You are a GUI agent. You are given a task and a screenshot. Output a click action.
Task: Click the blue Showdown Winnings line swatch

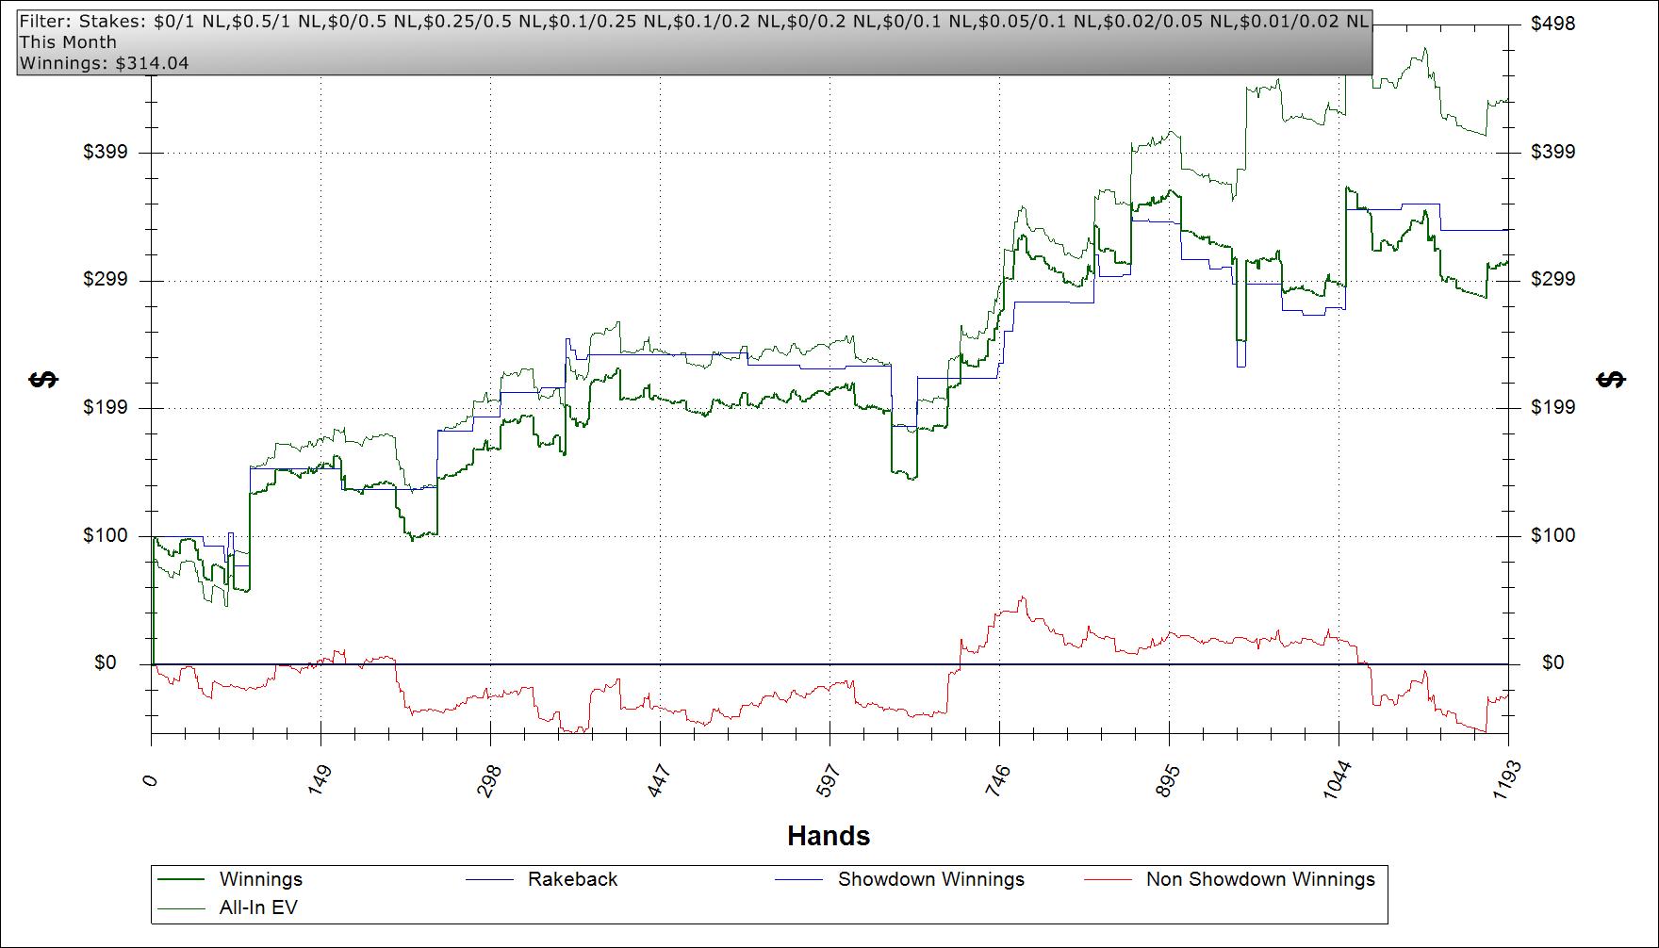(x=798, y=880)
